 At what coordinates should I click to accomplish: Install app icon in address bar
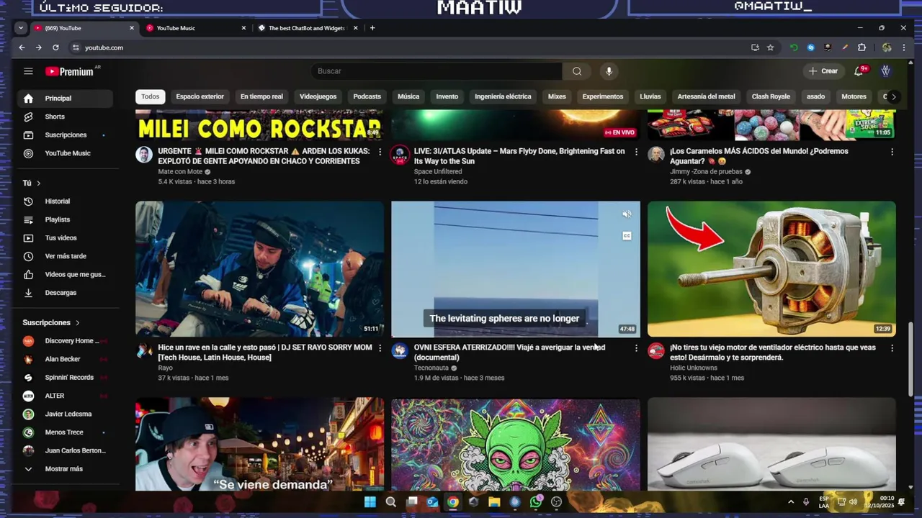[755, 47]
